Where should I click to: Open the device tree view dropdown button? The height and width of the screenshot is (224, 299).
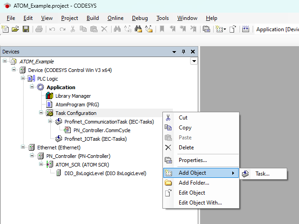(194, 61)
